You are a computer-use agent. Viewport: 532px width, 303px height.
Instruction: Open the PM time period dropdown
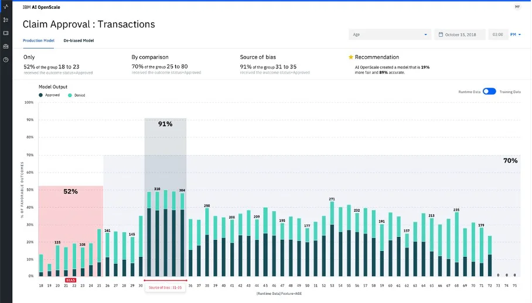pos(516,35)
